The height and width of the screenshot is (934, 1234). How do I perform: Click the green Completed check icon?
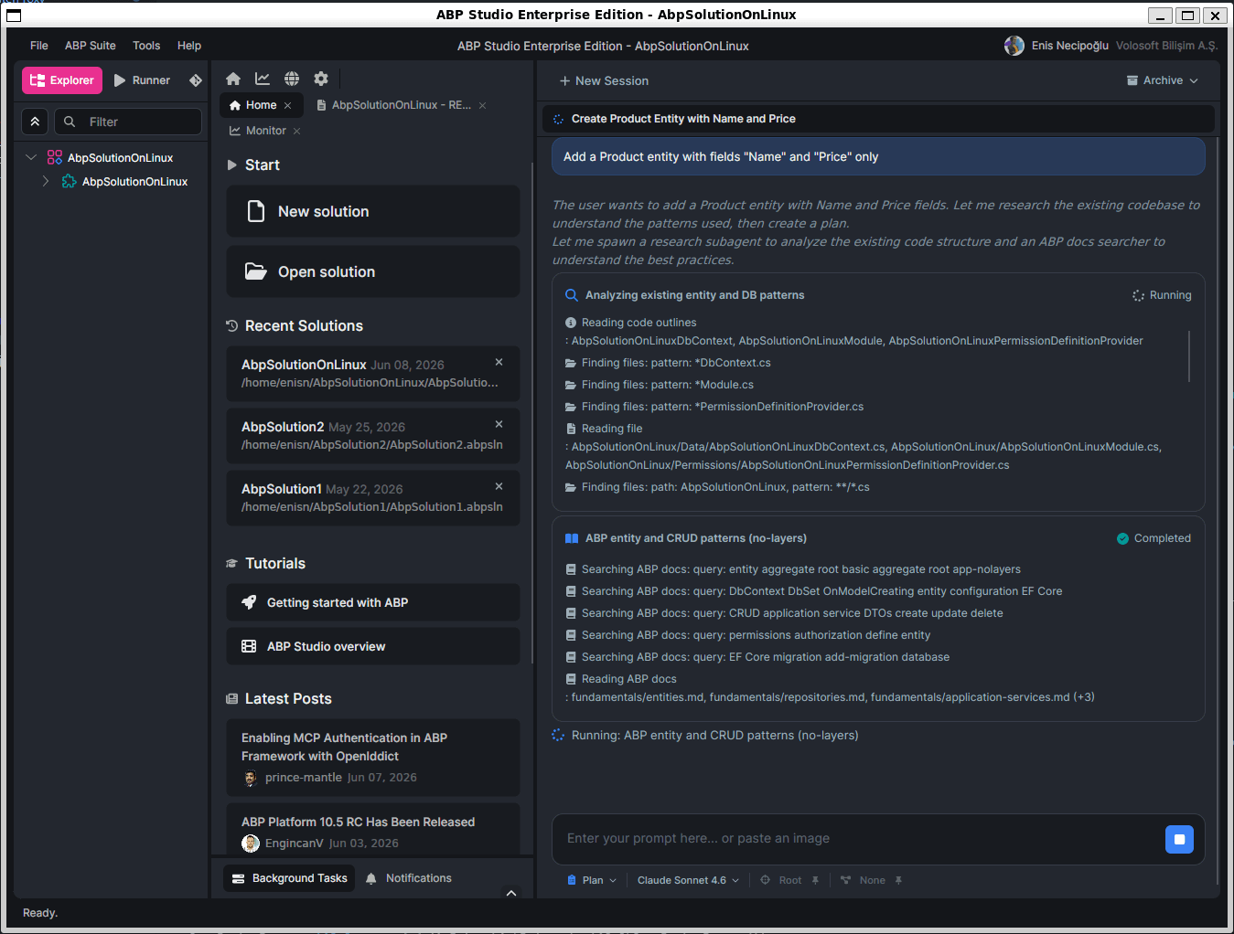[x=1122, y=538]
